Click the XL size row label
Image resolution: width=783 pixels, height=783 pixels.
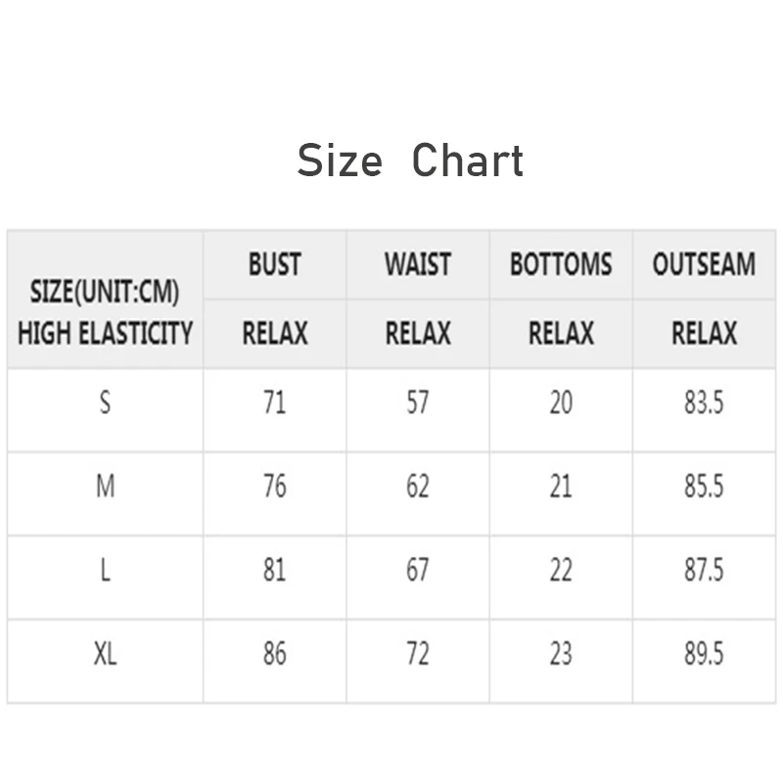(x=105, y=654)
